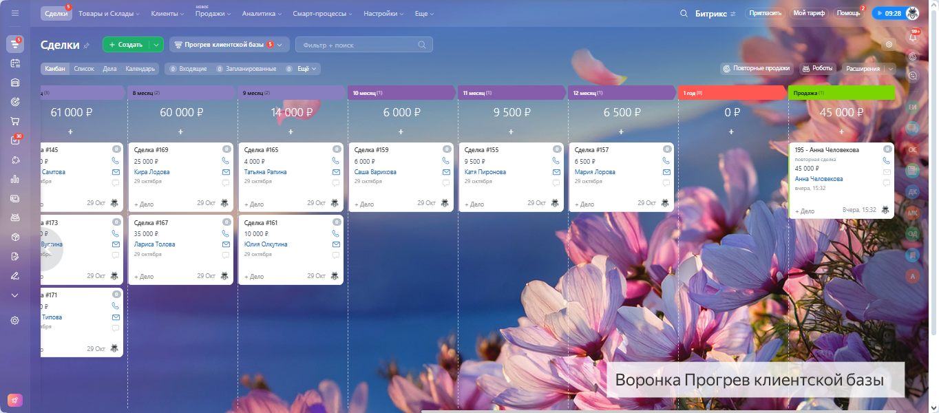Open chat icon on Сделка #159 card
Screen dimensions: 939x413
click(x=445, y=183)
